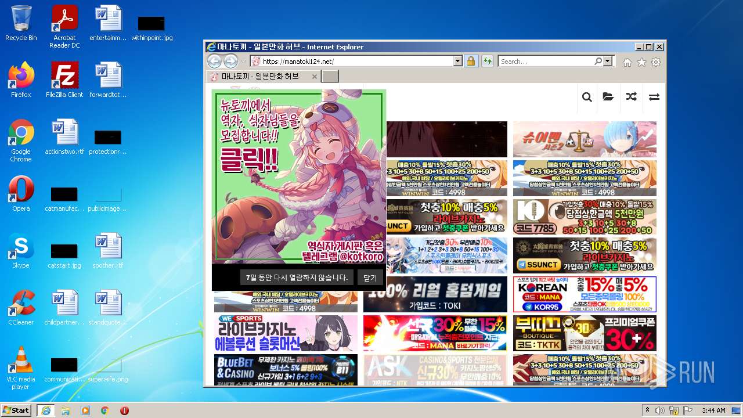Go forward with Internet Explorer forward arrow

coord(230,61)
